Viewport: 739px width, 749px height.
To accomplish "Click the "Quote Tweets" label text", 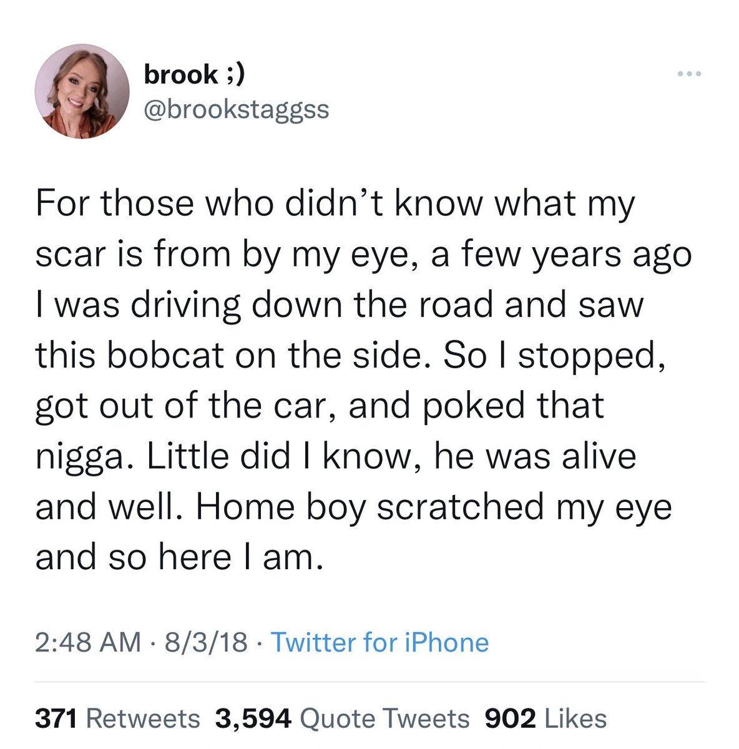I will click(x=384, y=718).
